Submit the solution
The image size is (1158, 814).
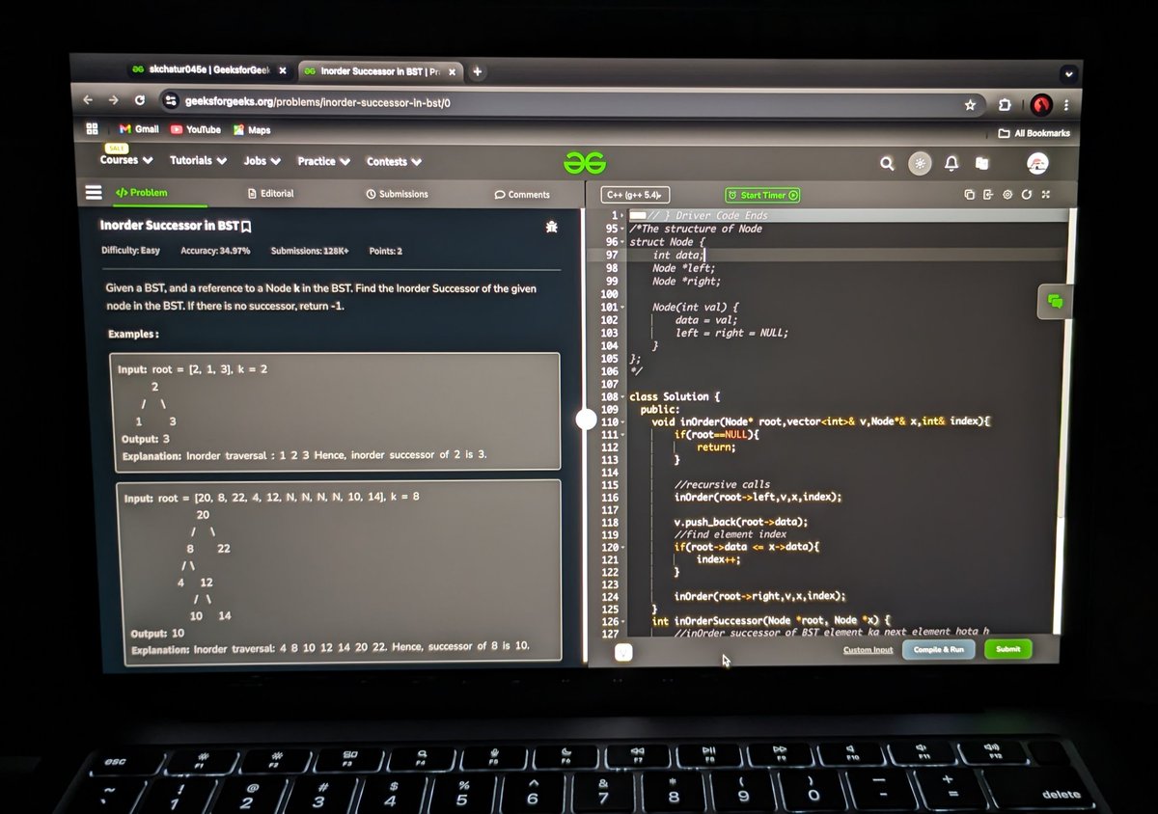1008,650
